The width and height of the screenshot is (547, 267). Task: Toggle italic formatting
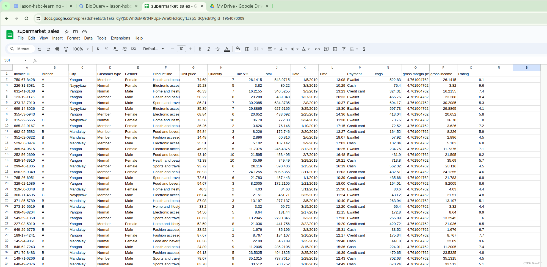(x=209, y=49)
